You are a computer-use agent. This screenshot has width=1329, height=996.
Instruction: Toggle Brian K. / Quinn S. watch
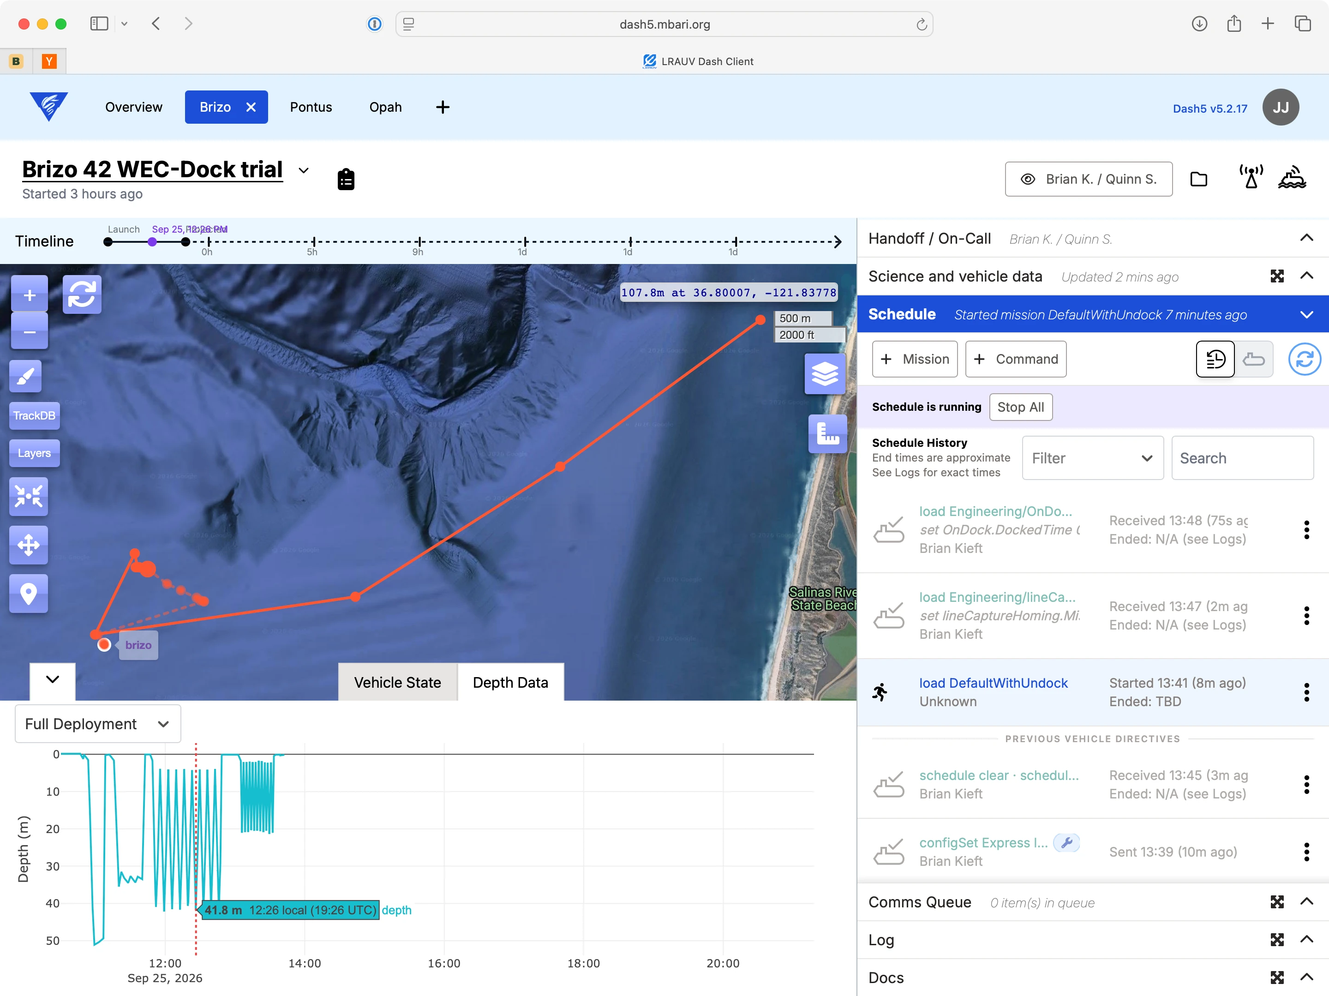[1088, 179]
